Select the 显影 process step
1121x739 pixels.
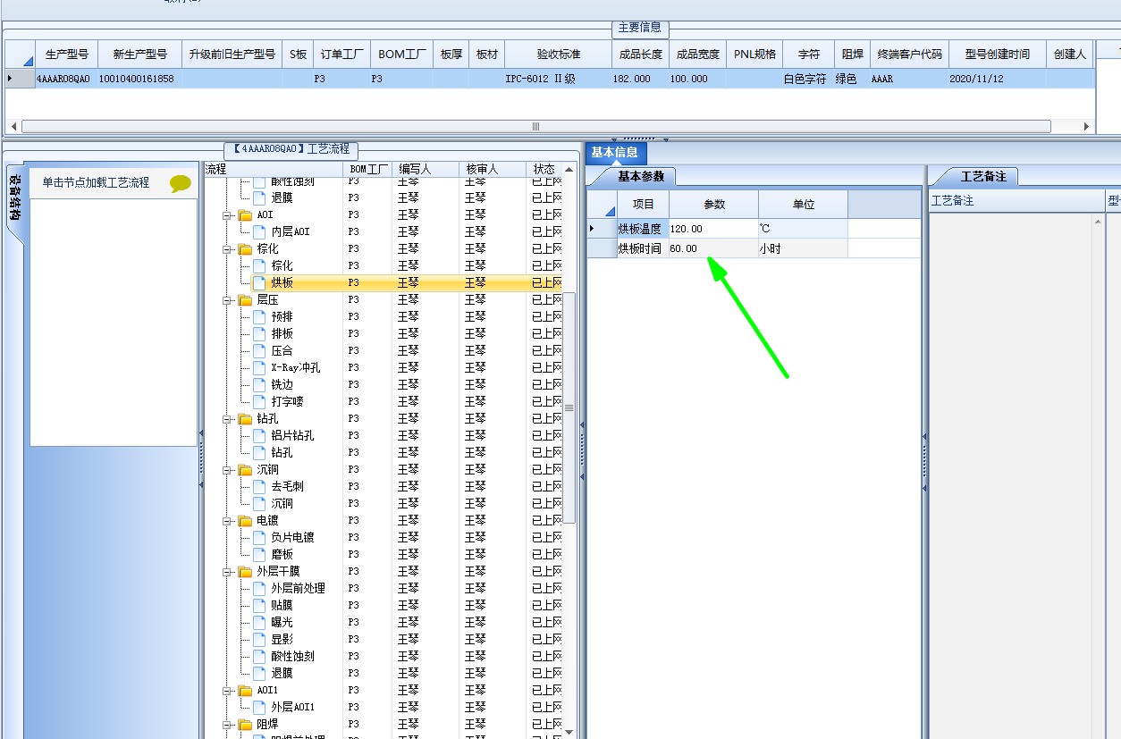coord(282,639)
